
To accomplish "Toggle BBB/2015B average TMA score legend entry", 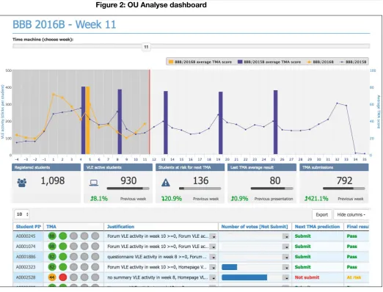I will click(269, 62).
